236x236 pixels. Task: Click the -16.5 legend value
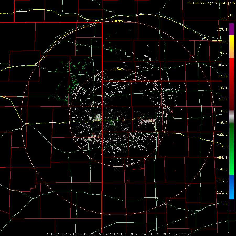tap(222, 123)
